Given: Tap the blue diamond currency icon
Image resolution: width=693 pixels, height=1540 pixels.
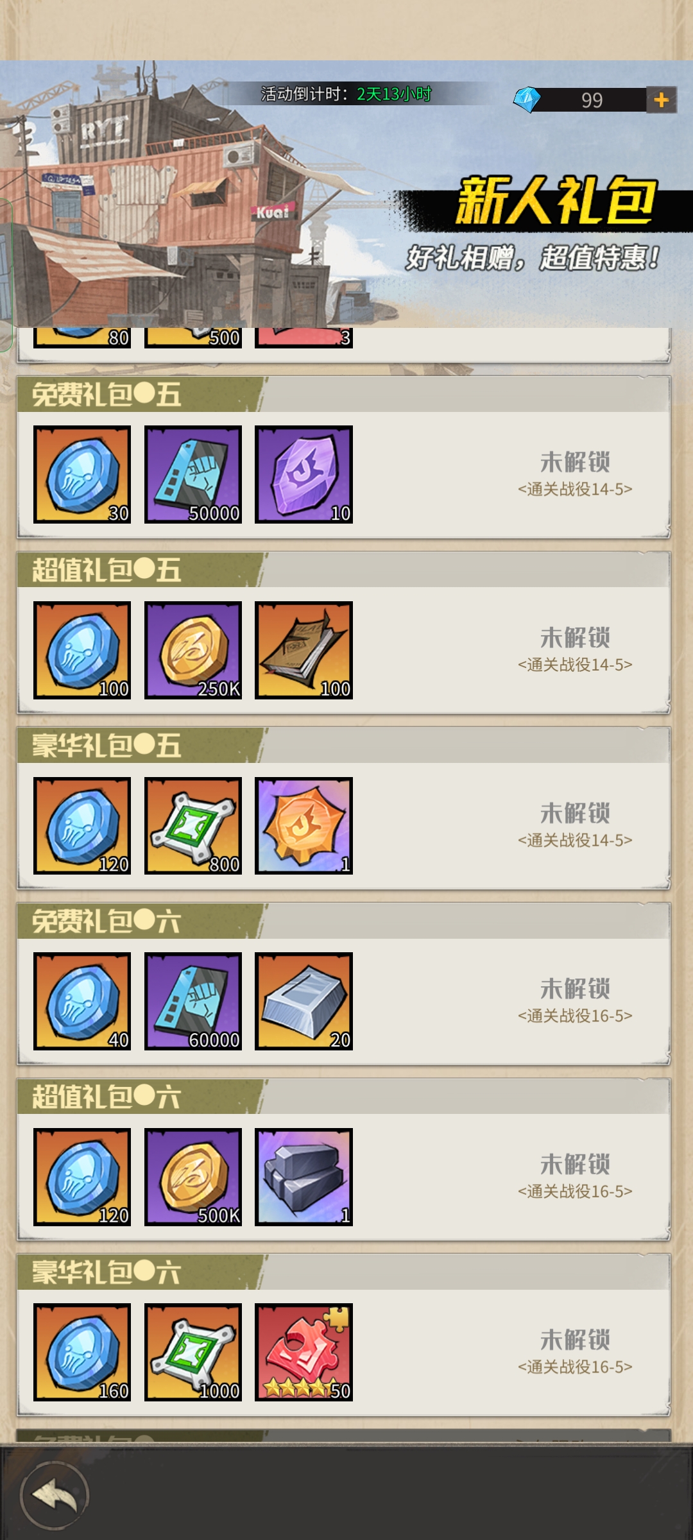Looking at the screenshot, I should pos(527,100).
